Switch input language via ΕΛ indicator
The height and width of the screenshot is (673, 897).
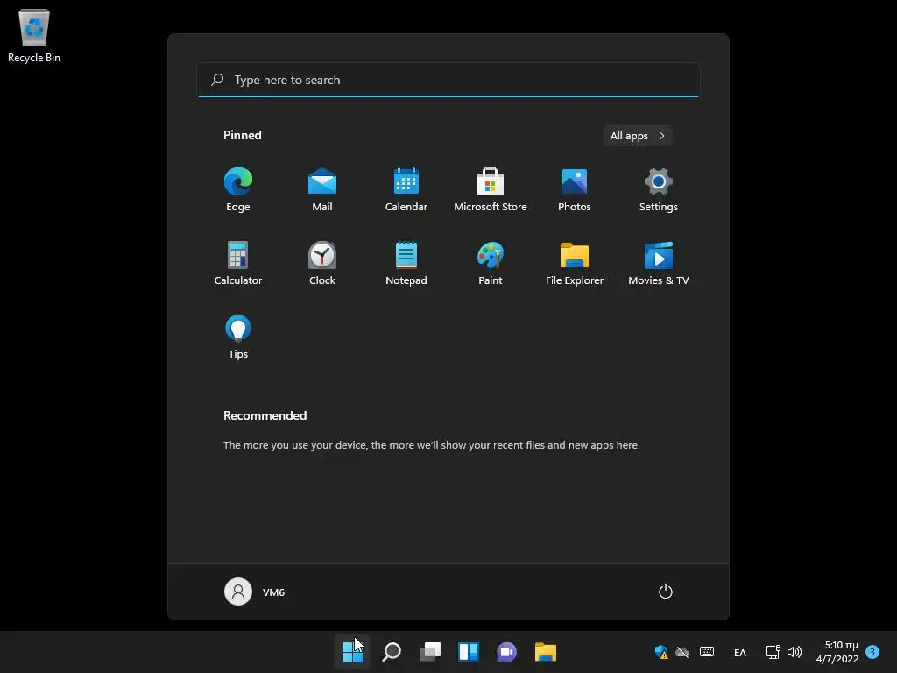click(x=739, y=652)
